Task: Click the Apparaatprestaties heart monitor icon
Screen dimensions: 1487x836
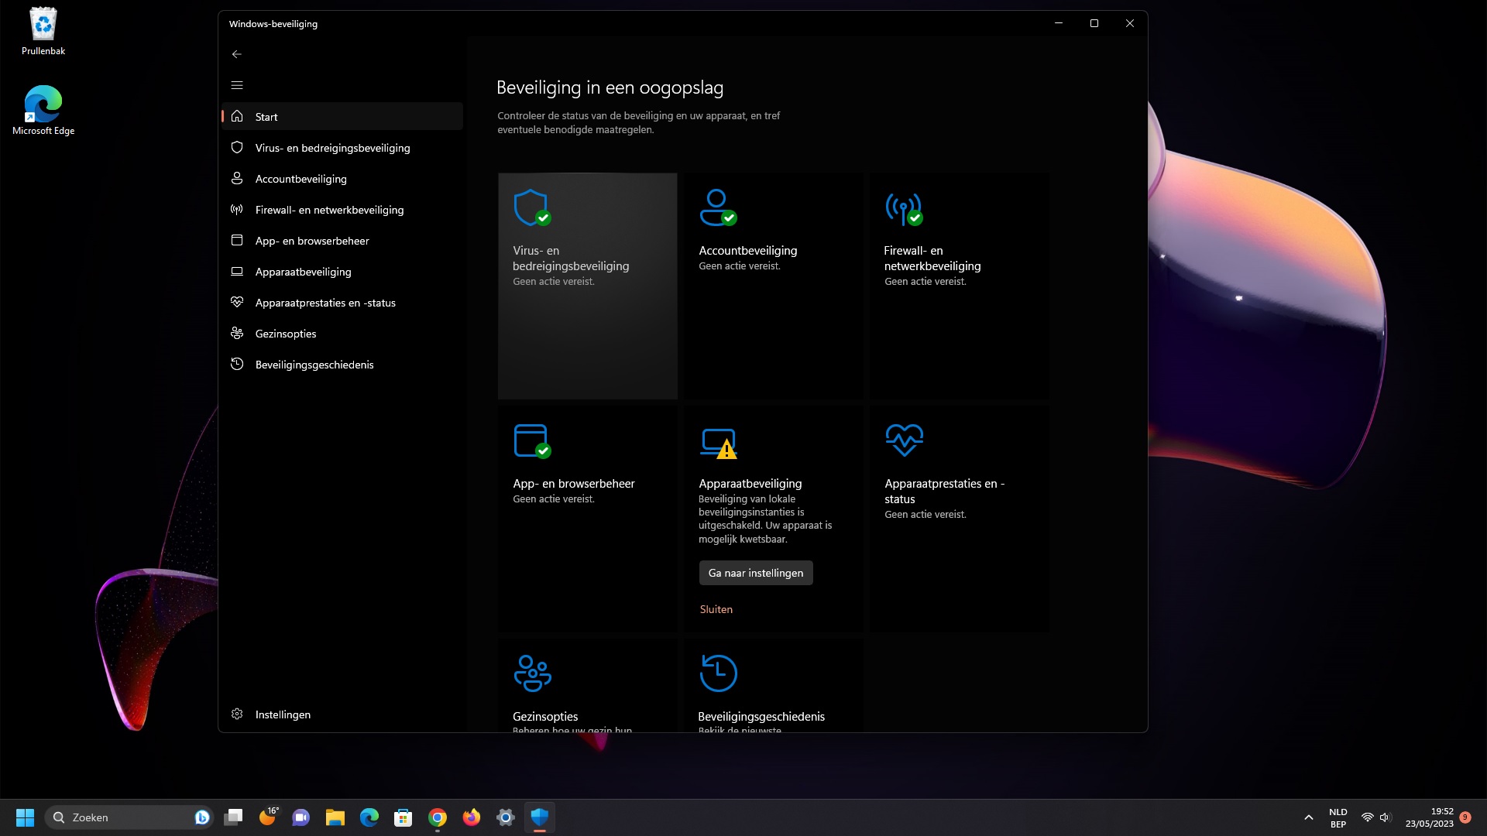Action: pos(904,440)
